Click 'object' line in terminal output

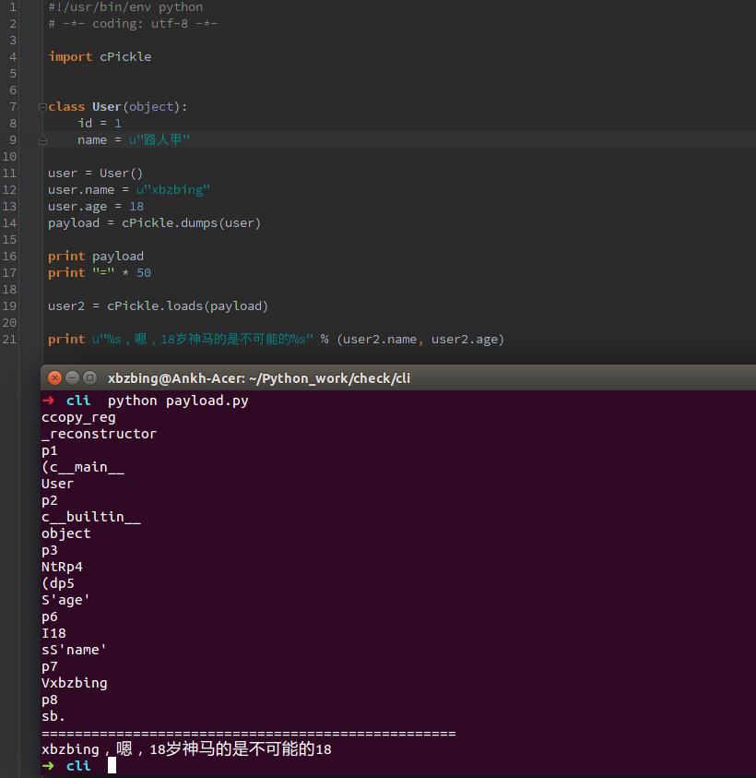[66, 533]
